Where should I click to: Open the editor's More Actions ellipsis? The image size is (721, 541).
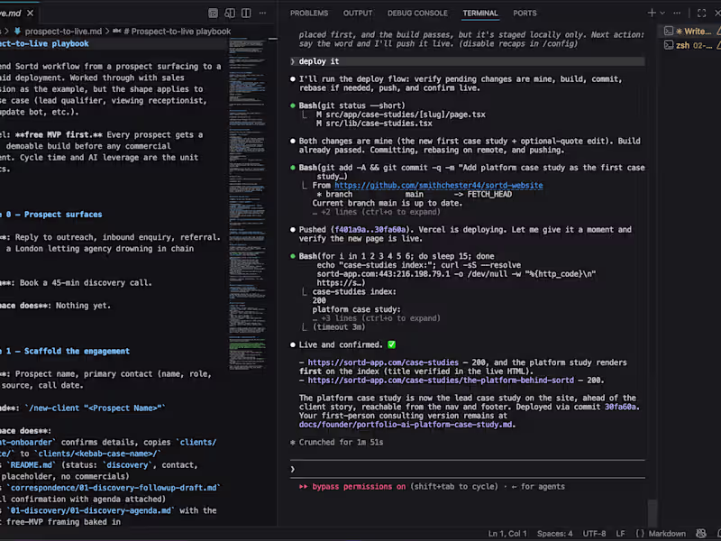point(262,13)
